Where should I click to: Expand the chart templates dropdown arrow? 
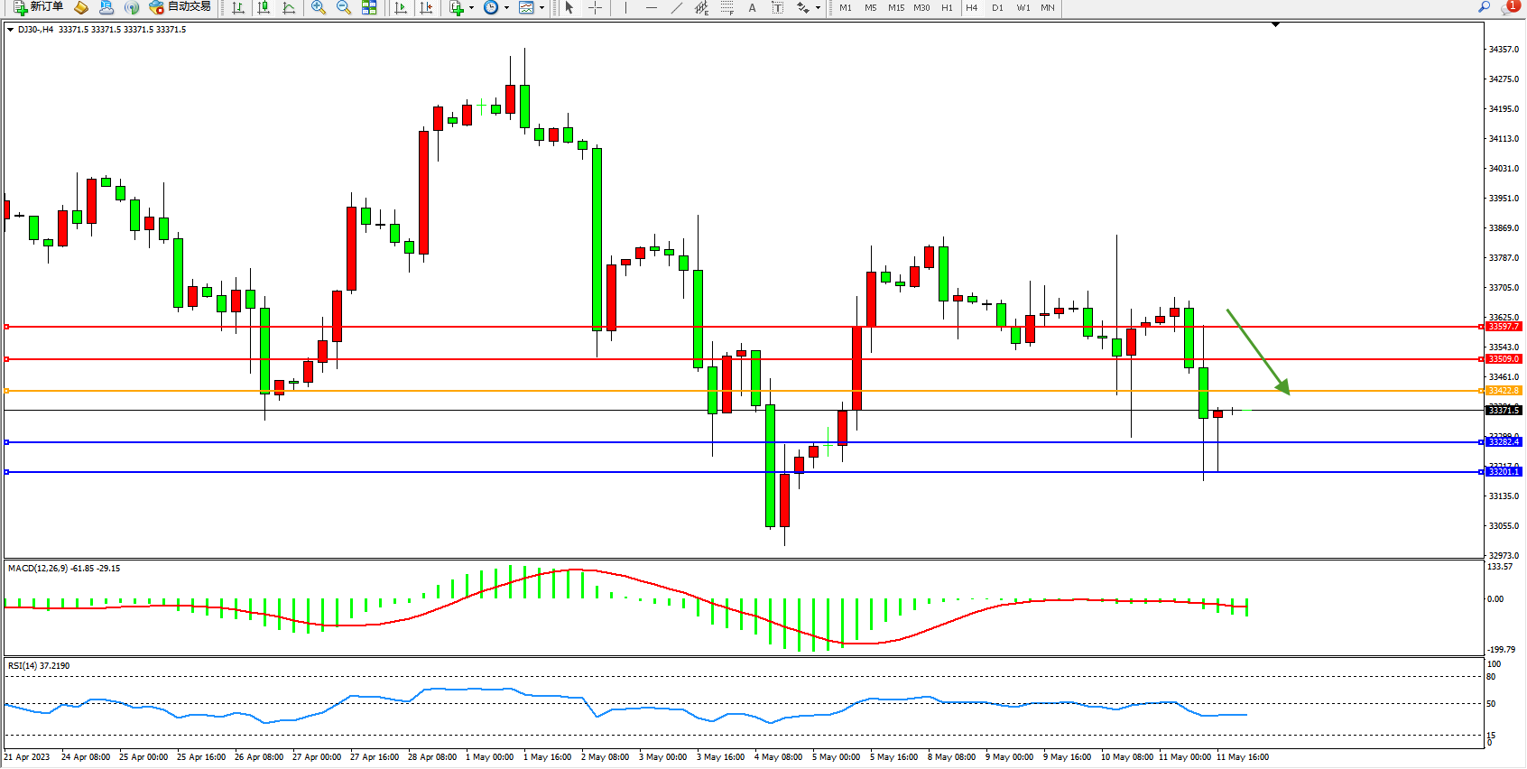tap(541, 7)
